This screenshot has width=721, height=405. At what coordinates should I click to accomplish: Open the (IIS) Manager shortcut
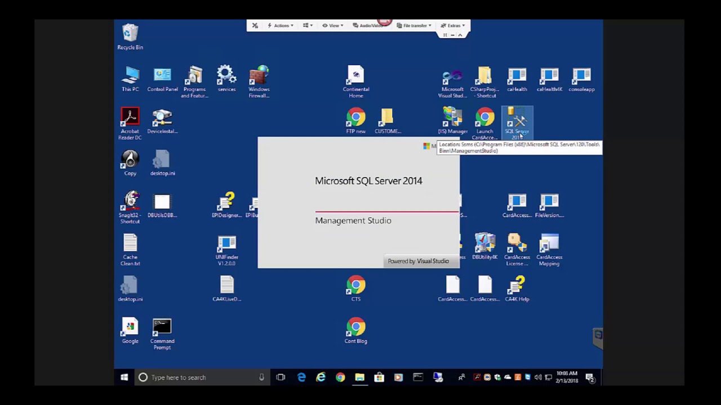452,121
